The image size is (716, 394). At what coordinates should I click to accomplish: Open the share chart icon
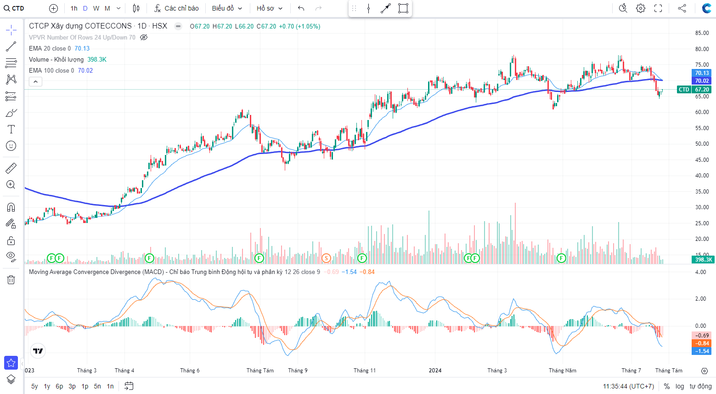(x=682, y=8)
